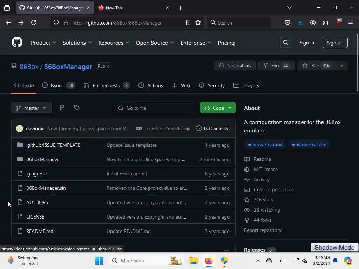
Task: Open the GitHub search magnifier button
Action: [x=285, y=42]
